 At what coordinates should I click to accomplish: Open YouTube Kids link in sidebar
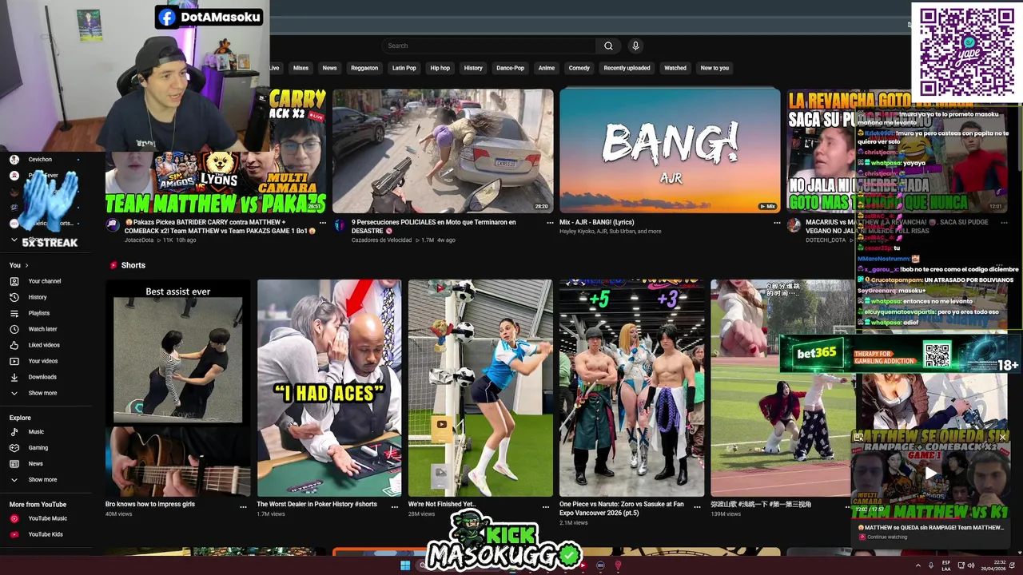[x=45, y=534]
